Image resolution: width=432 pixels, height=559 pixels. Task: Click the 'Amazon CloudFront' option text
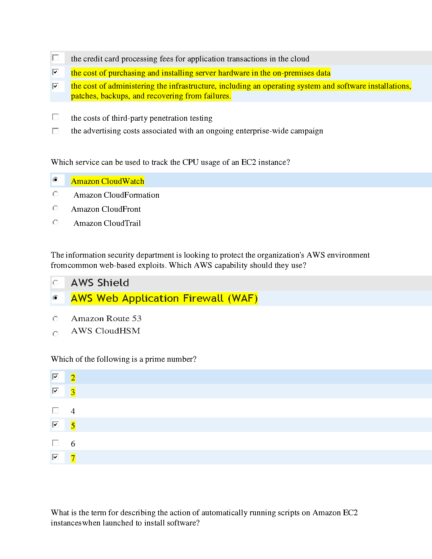[106, 209]
